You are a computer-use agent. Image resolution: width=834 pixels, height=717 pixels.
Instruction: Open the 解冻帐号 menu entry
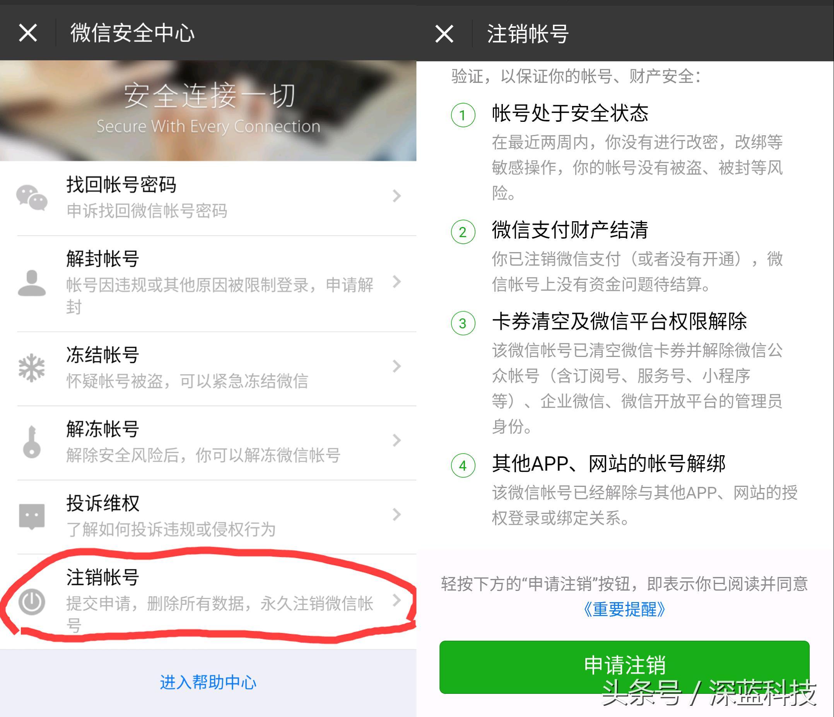[x=208, y=442]
